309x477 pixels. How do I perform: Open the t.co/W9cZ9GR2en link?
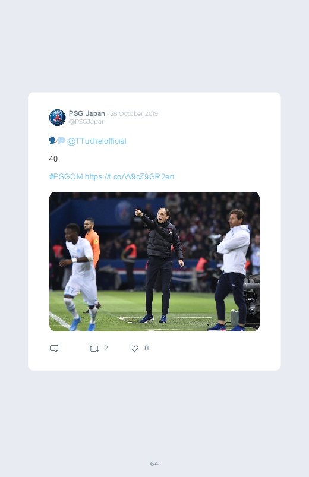(x=130, y=177)
